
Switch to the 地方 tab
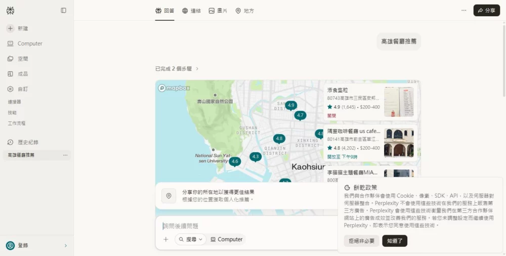[244, 11]
